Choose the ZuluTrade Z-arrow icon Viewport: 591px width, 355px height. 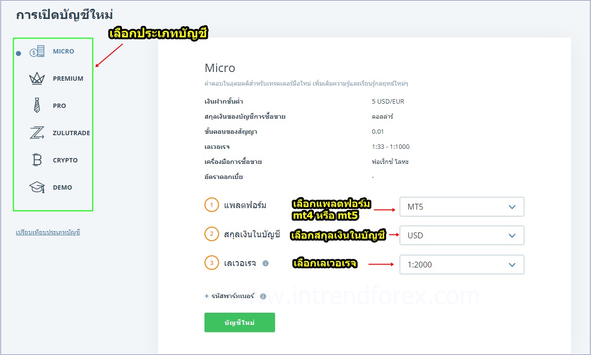[x=37, y=133]
